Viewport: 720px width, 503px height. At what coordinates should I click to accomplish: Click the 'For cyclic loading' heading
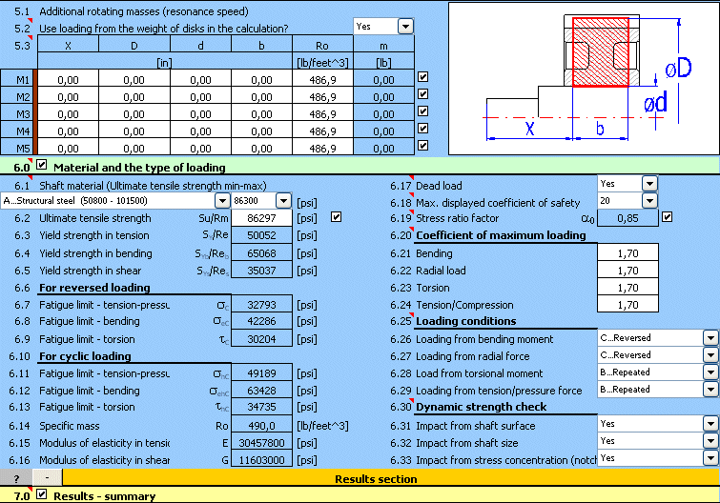pos(85,356)
